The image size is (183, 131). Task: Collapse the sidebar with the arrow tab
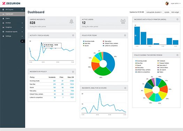[23, 41]
